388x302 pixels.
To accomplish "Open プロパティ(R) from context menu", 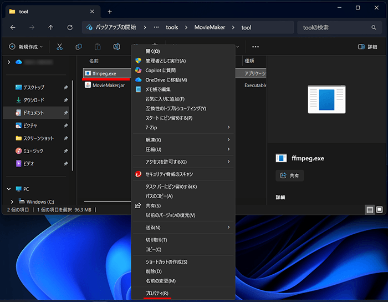I will (x=183, y=293).
